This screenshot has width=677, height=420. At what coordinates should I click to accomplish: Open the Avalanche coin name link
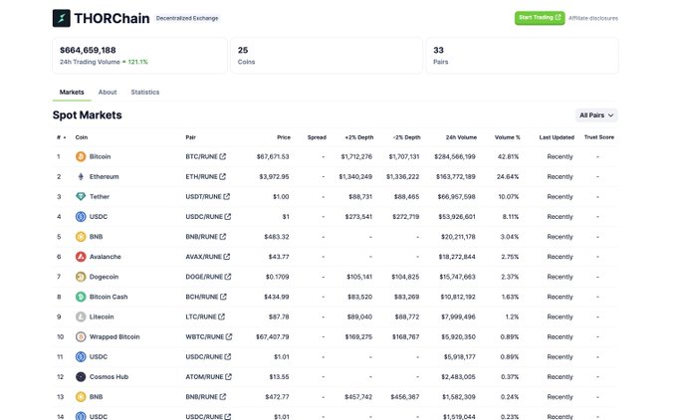point(106,257)
